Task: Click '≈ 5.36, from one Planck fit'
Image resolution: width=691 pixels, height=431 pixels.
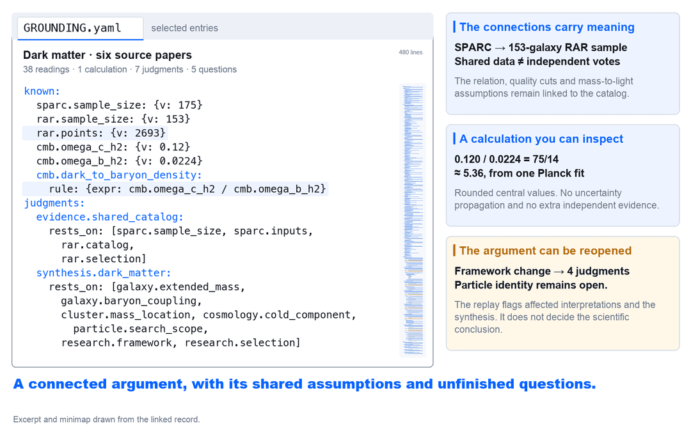Action: coord(519,173)
